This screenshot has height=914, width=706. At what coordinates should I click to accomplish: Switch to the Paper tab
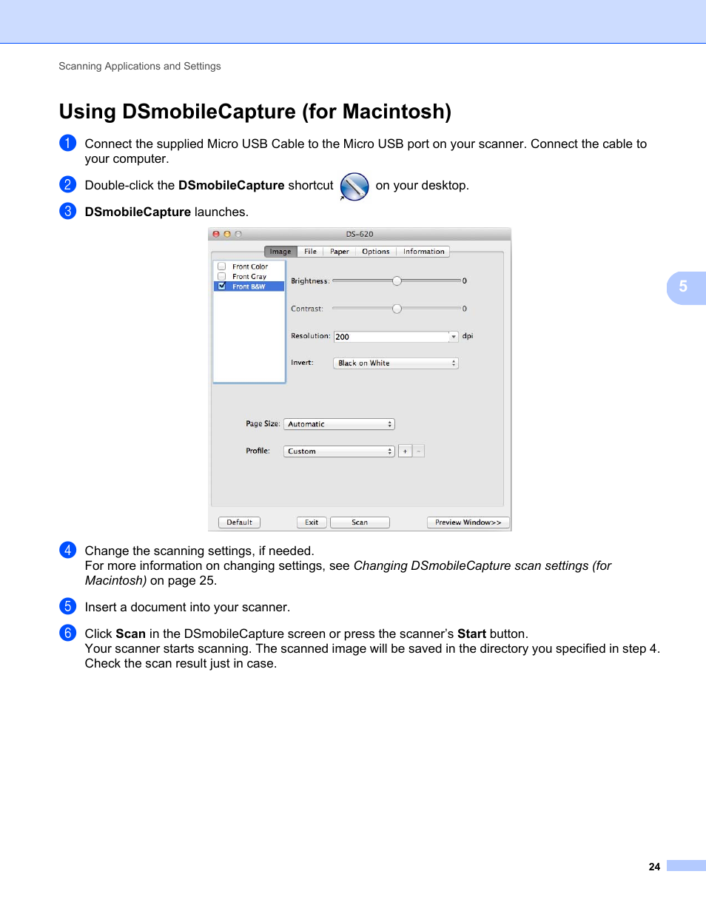click(340, 252)
